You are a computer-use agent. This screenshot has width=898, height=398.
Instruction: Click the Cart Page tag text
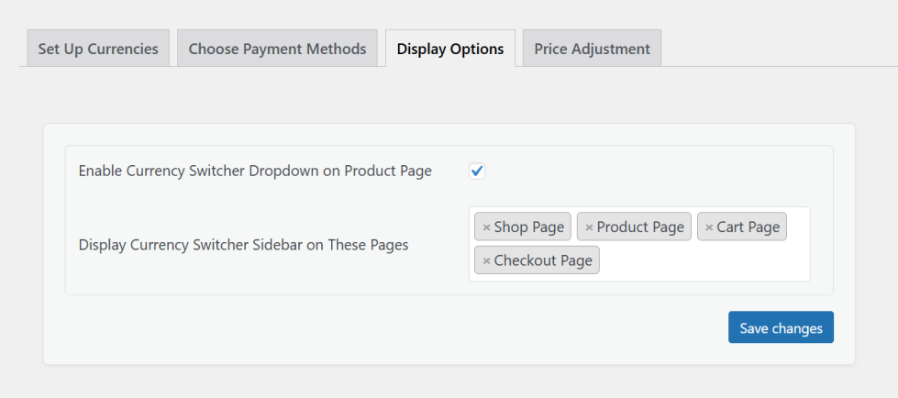[748, 227]
